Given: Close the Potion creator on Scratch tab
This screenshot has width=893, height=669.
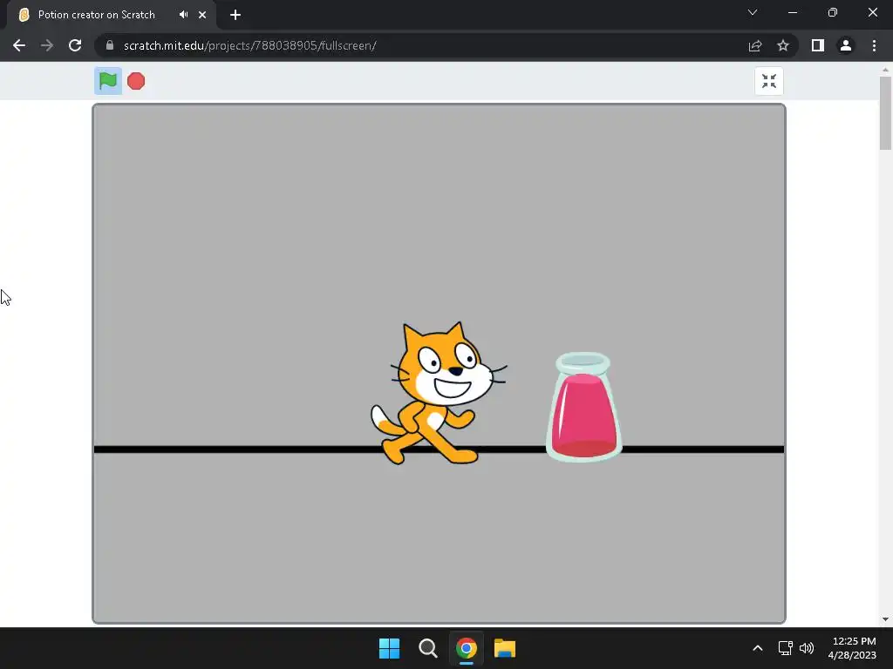Looking at the screenshot, I should point(202,15).
